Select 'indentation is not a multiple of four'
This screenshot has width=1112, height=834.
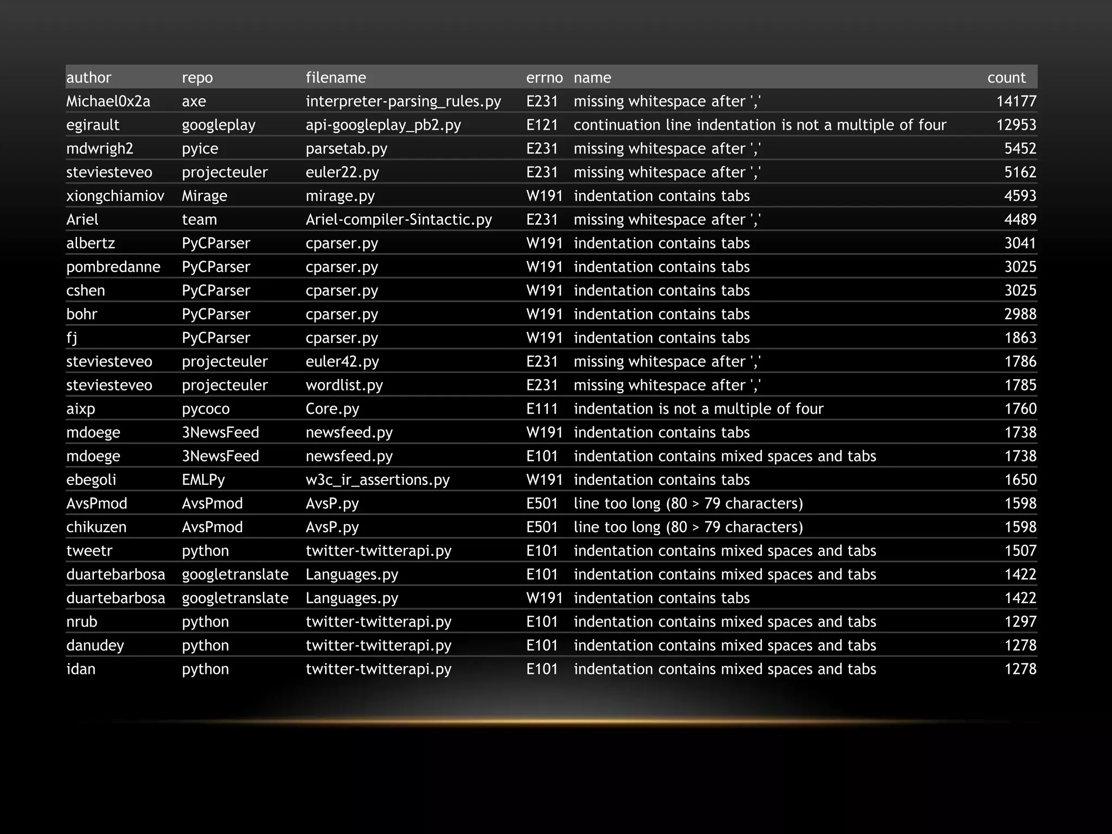698,409
